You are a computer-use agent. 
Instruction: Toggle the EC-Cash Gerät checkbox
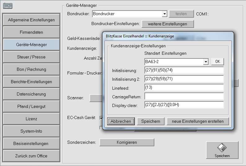point(101,118)
